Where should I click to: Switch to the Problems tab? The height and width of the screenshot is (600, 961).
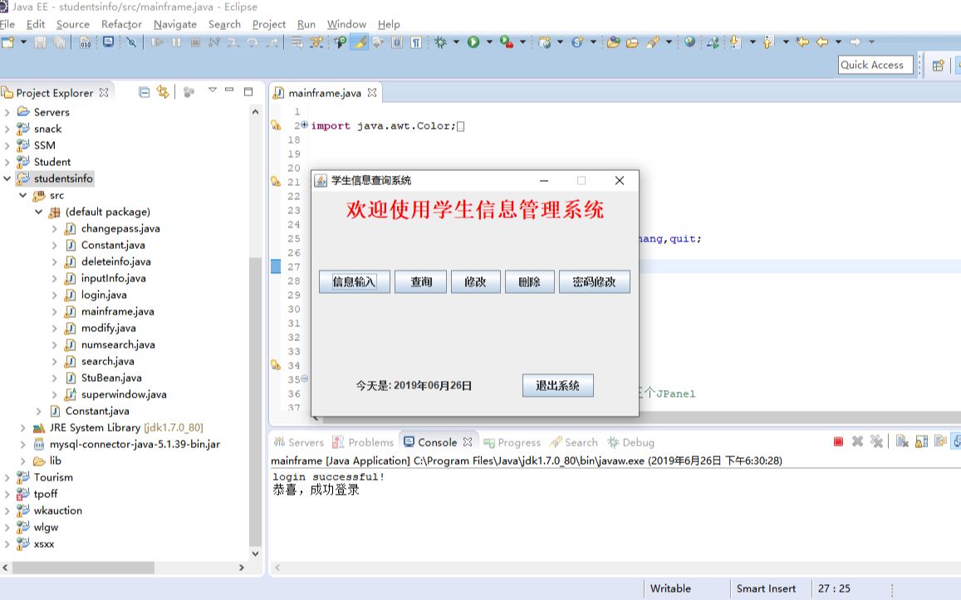tap(372, 441)
